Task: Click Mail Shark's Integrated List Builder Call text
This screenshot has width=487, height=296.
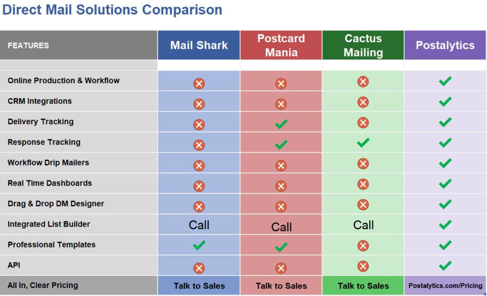Action: [x=199, y=225]
